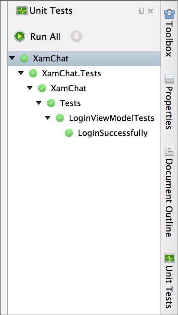The height and width of the screenshot is (315, 178).
Task: Click the Unit Tests panel header icon
Action: (22, 11)
